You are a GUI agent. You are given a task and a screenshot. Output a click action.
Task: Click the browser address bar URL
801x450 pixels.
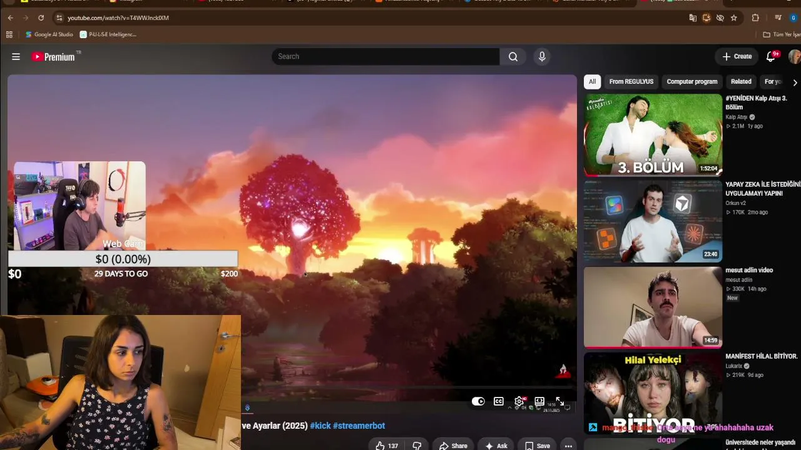[118, 18]
